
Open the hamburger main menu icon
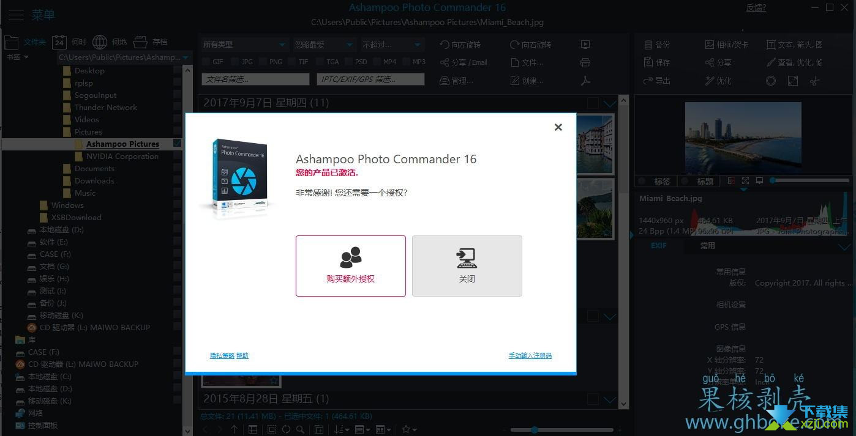[x=16, y=15]
